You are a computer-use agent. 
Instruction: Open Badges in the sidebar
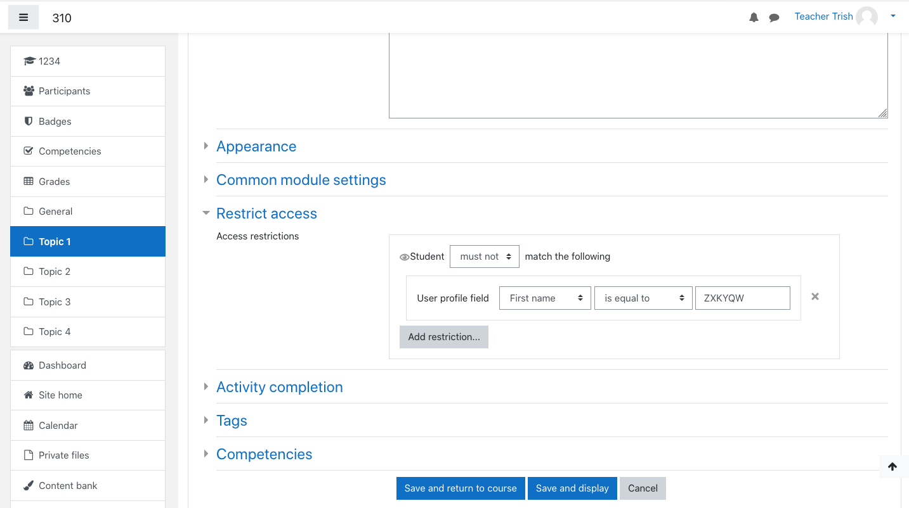click(x=88, y=121)
